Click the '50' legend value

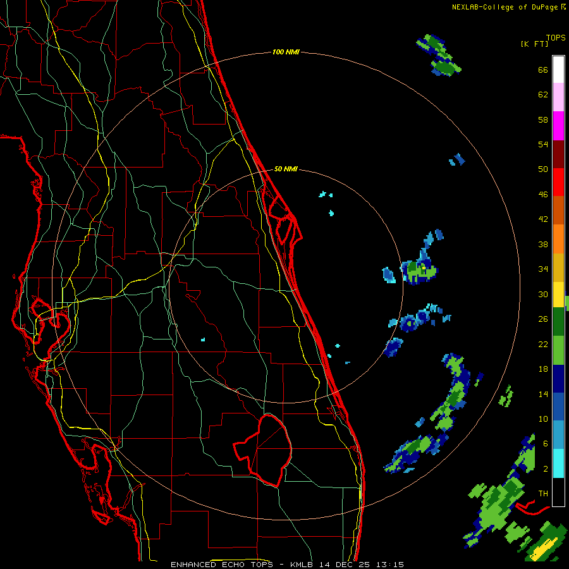pos(543,169)
